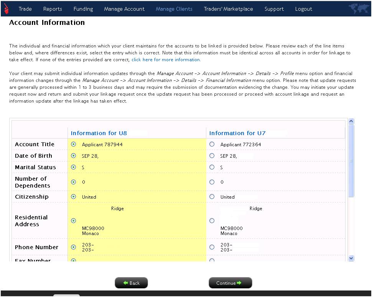Select U7 Number of Dependents radio button
Screen dimensions: 372x297
pyautogui.click(x=212, y=182)
